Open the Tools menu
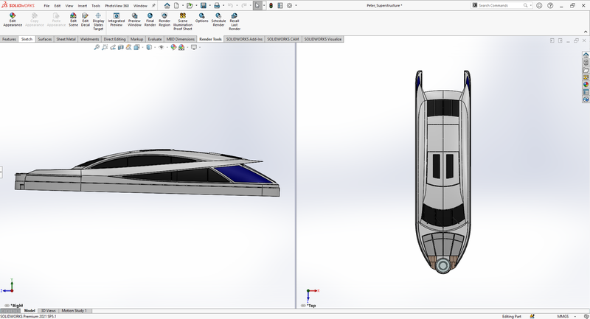This screenshot has height=319, width=590. tap(96, 6)
